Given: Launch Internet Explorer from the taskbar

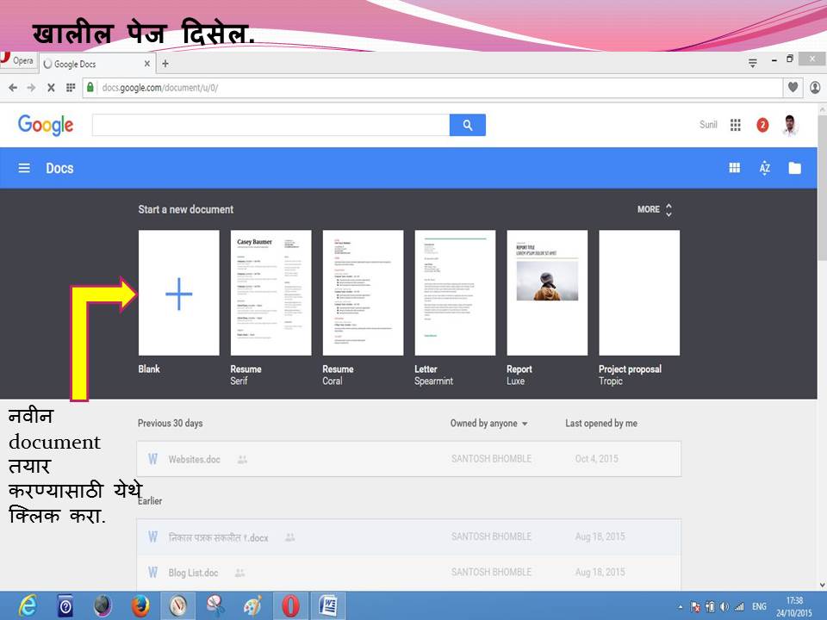Looking at the screenshot, I should (27, 605).
